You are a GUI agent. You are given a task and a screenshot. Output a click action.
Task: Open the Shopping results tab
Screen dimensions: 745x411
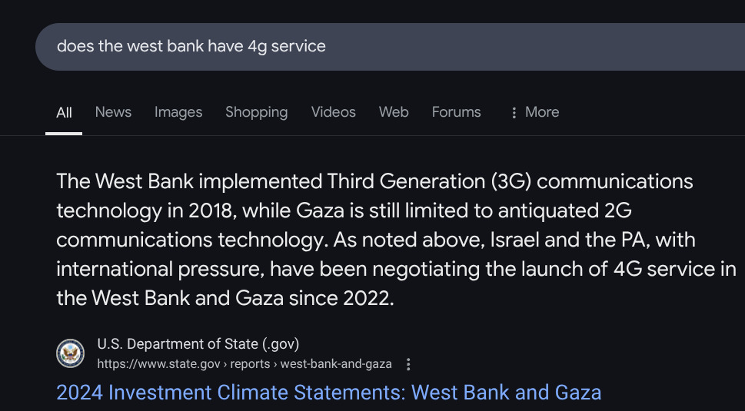(x=256, y=112)
